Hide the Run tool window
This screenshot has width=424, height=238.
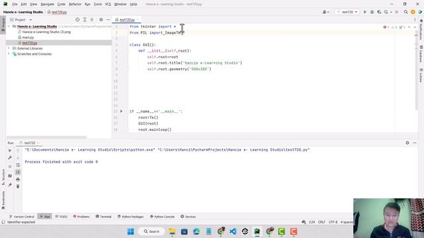click(x=415, y=143)
